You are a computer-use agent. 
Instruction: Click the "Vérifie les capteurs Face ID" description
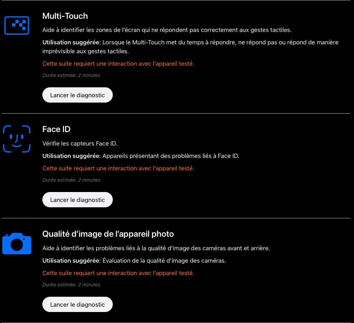(80, 143)
